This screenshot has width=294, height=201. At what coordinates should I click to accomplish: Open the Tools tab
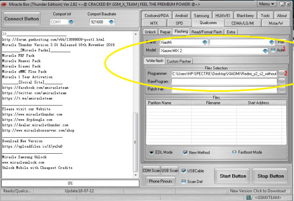[265, 16]
